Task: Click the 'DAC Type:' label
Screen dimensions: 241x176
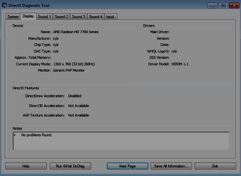Action: click(x=43, y=51)
